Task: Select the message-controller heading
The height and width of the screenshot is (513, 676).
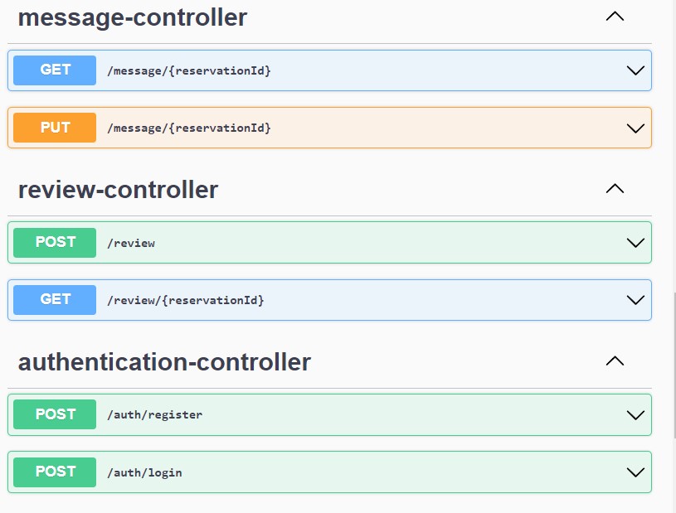Action: tap(133, 17)
